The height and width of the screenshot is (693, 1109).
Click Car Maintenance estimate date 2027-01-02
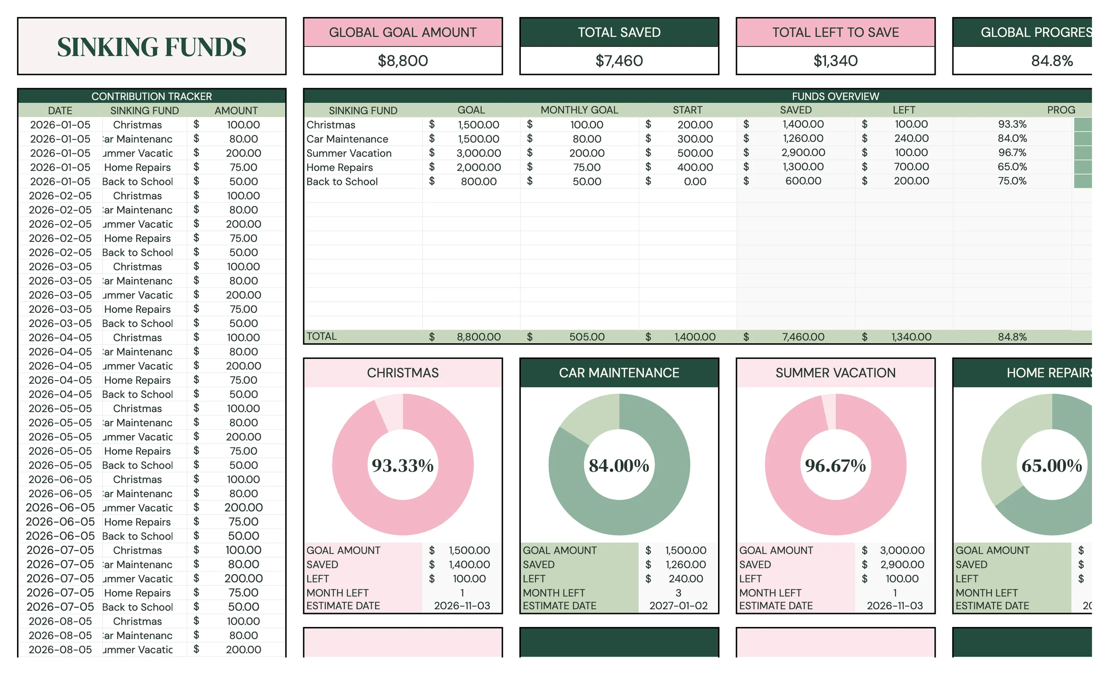pos(678,606)
